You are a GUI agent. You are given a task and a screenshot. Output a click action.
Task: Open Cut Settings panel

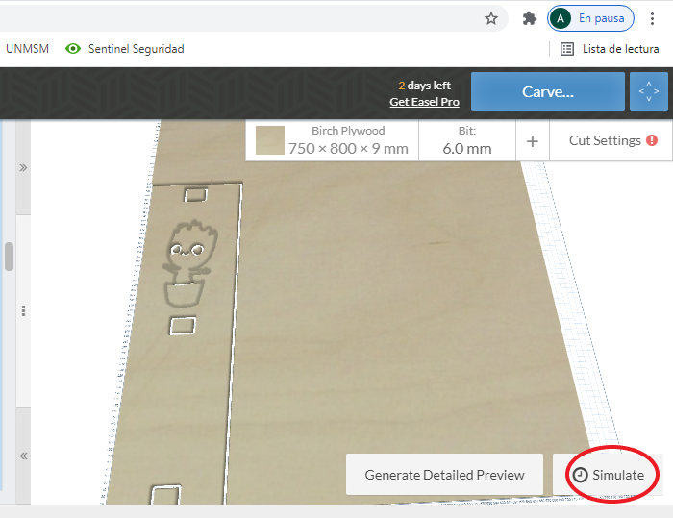[x=611, y=140]
